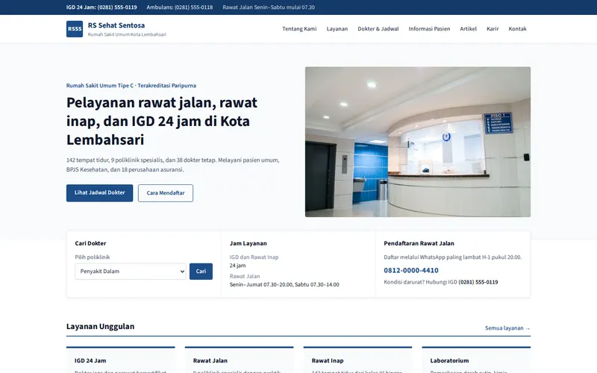Open the Karir page
This screenshot has width=597, height=373.
(493, 29)
